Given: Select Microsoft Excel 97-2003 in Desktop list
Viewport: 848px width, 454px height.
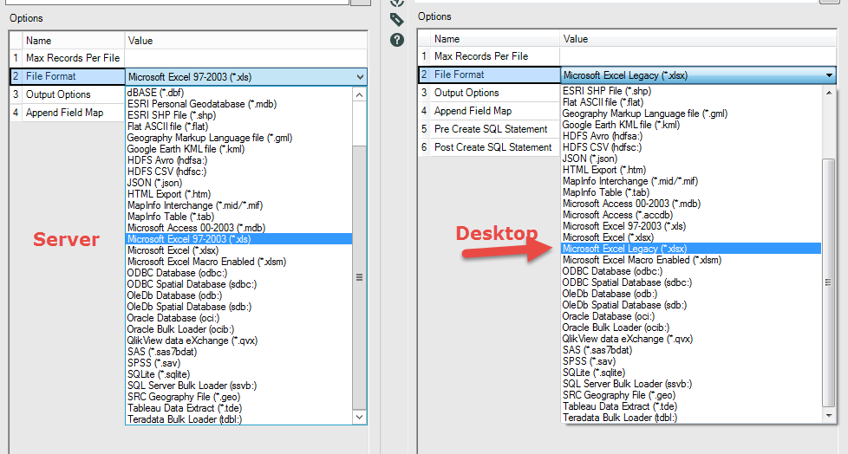Looking at the screenshot, I should click(x=624, y=226).
